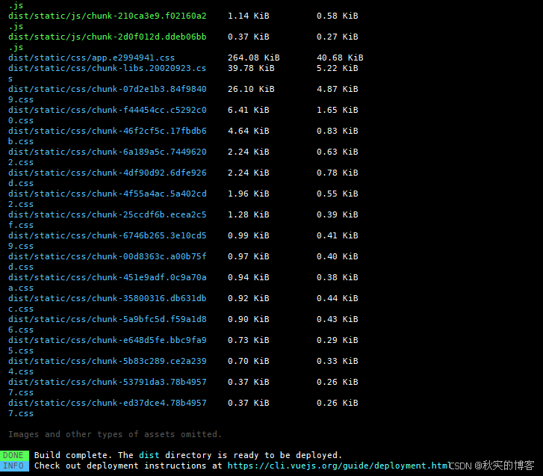The image size is (543, 476).
Task: Click the highlighted word dist in Build complete line
Action: tap(149, 455)
